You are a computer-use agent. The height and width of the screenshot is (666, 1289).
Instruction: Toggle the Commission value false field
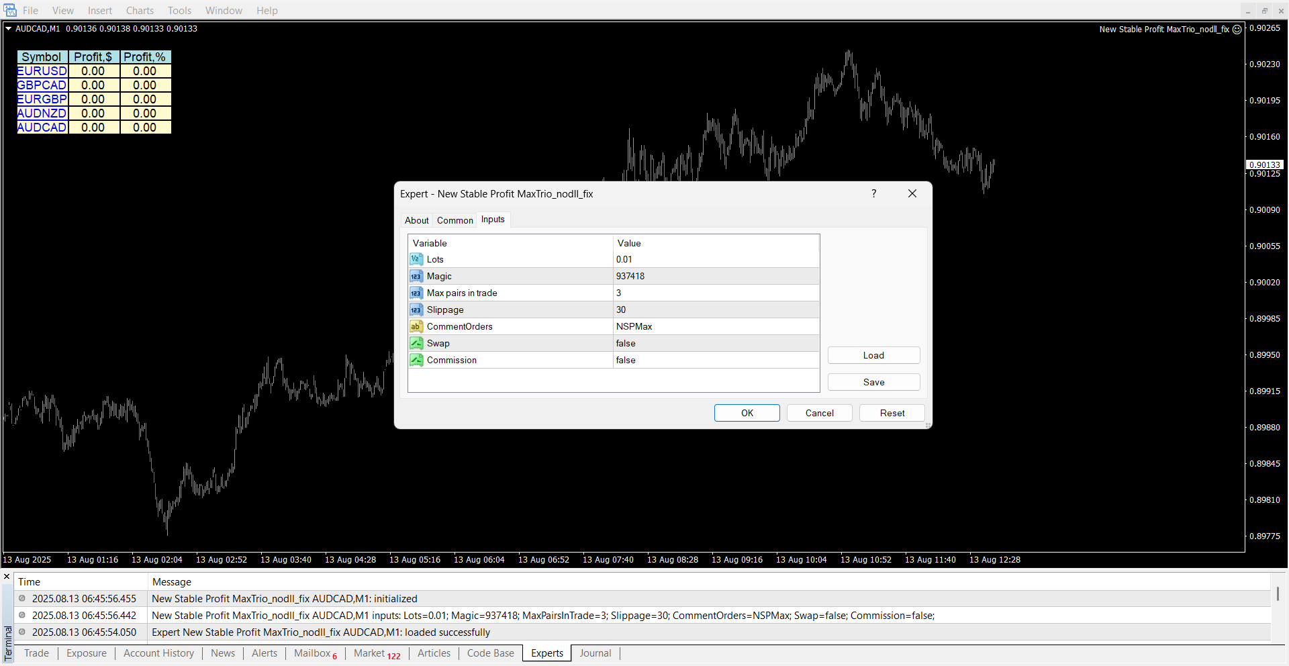click(716, 360)
